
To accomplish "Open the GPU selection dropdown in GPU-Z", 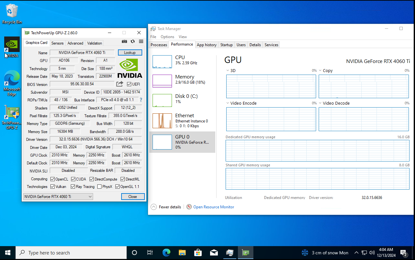I will click(58, 196).
